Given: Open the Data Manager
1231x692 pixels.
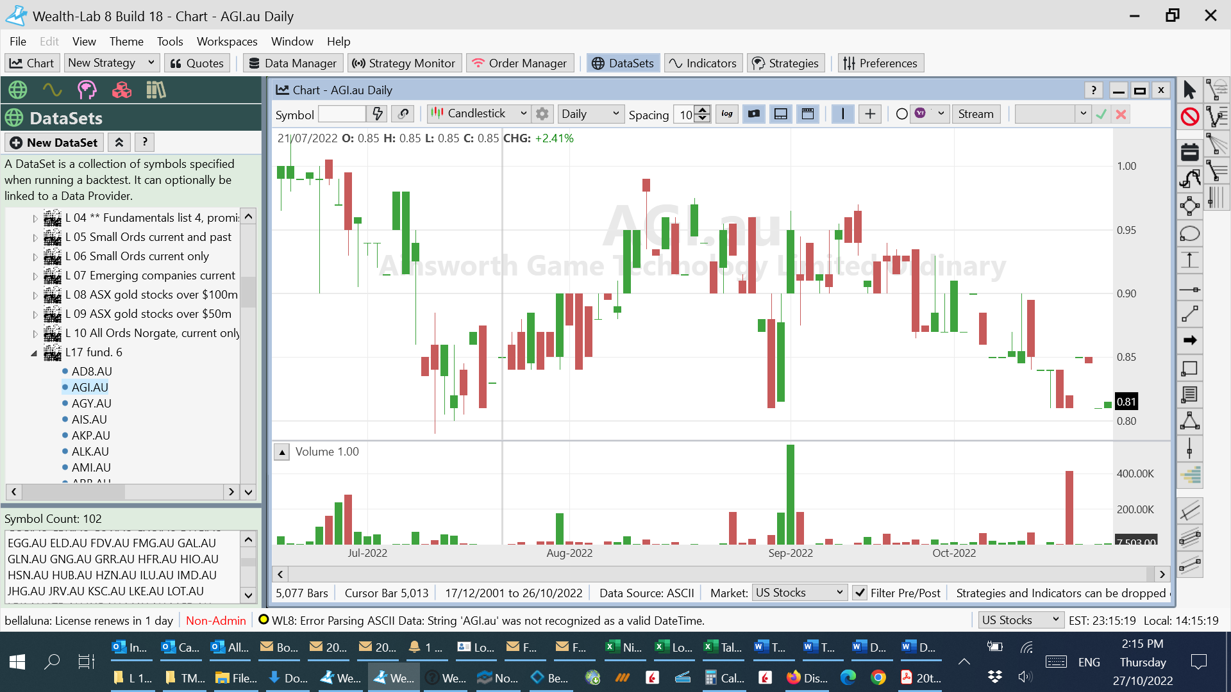Looking at the screenshot, I should tap(292, 63).
